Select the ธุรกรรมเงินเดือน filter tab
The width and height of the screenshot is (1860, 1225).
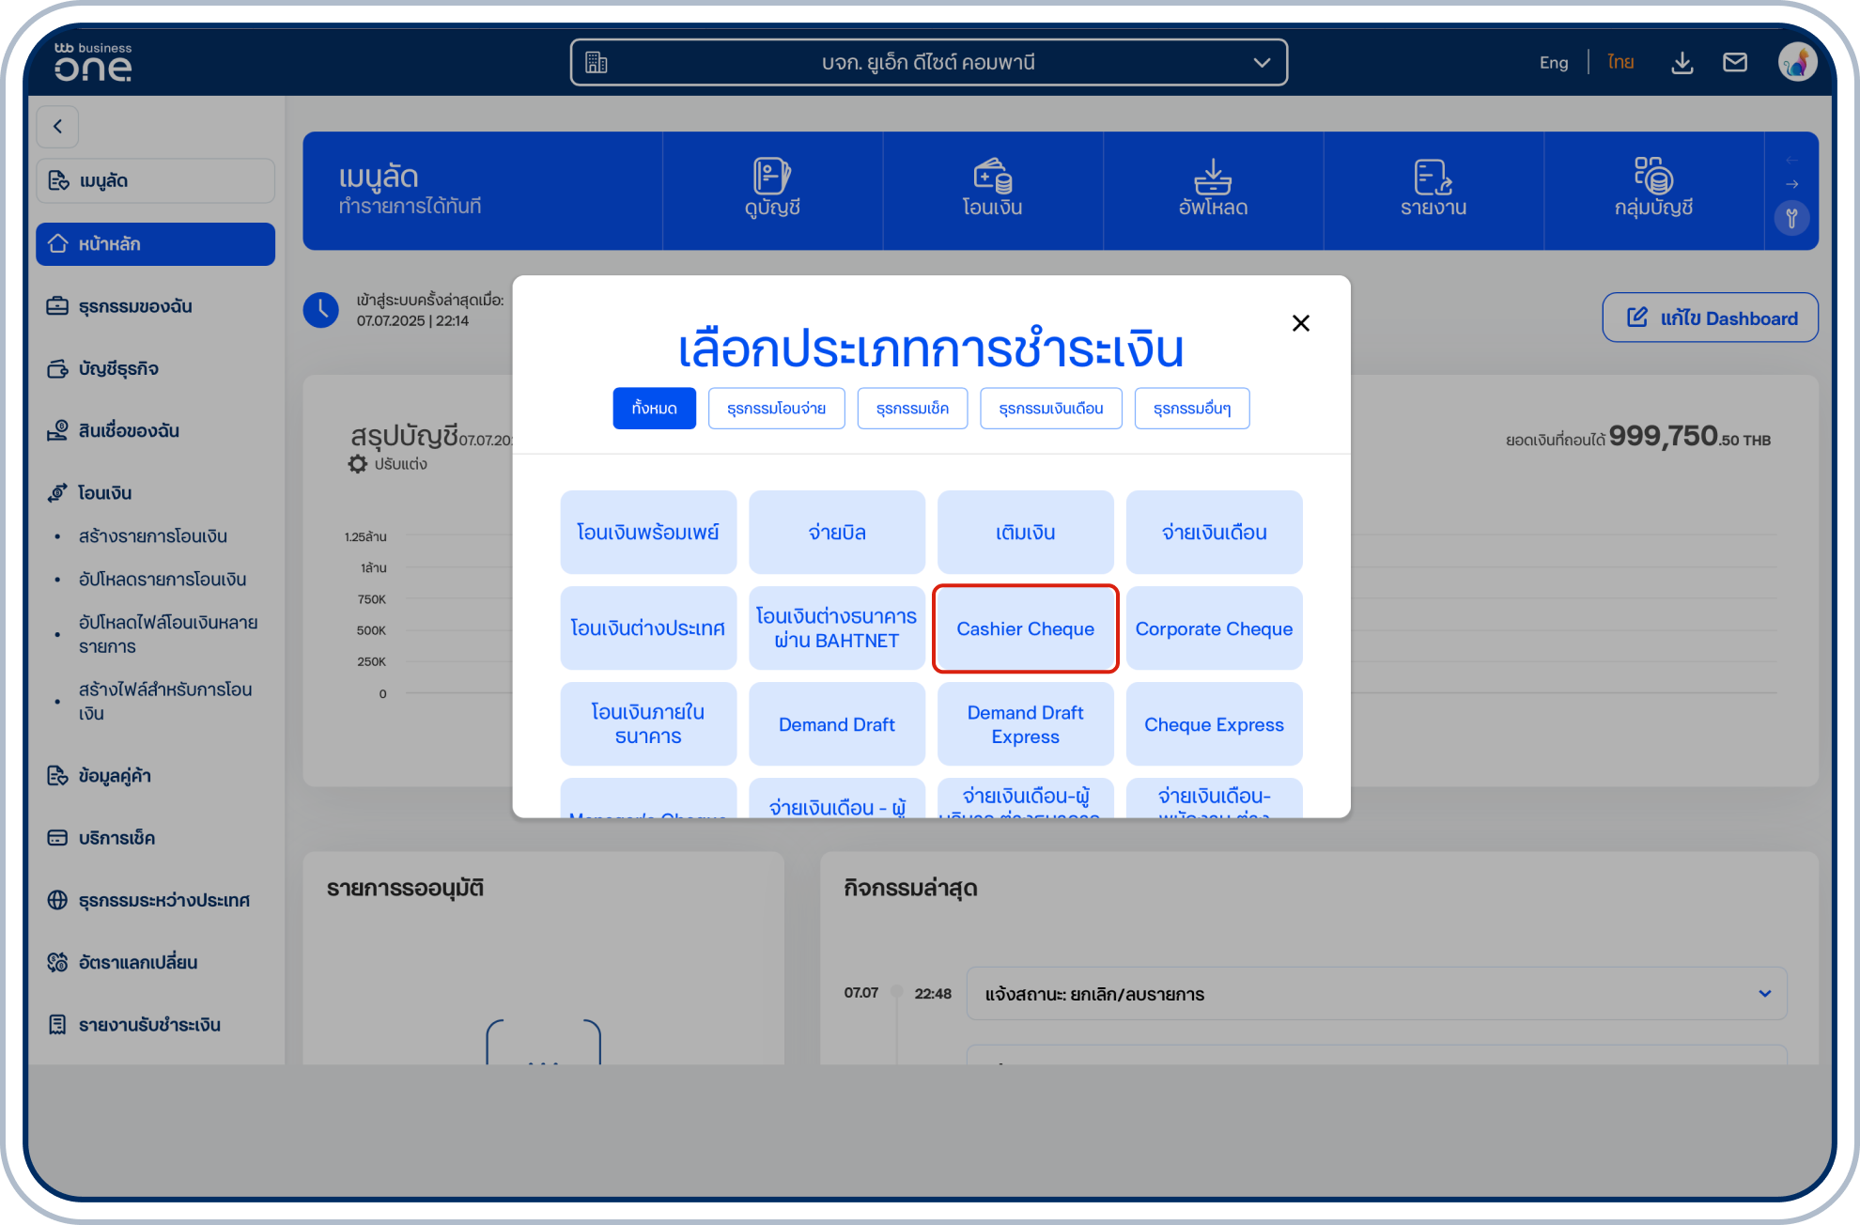1050,409
